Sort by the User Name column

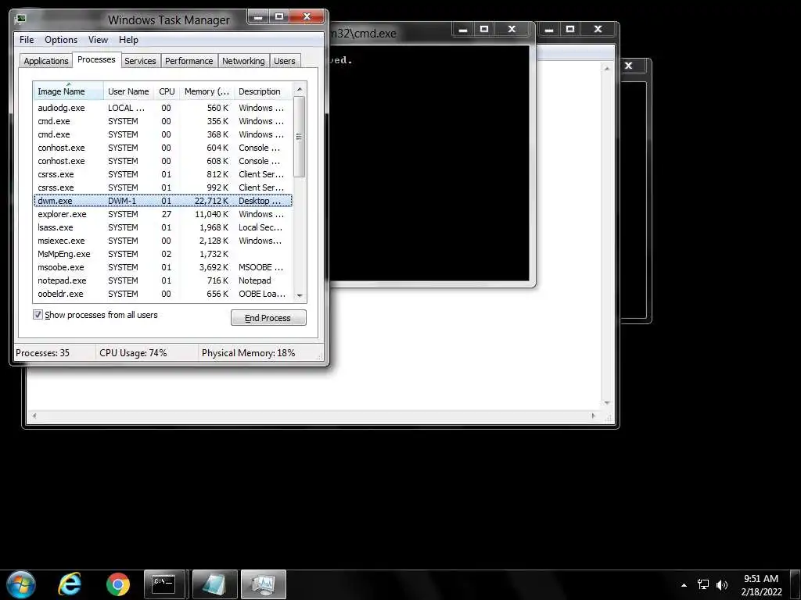pos(128,91)
